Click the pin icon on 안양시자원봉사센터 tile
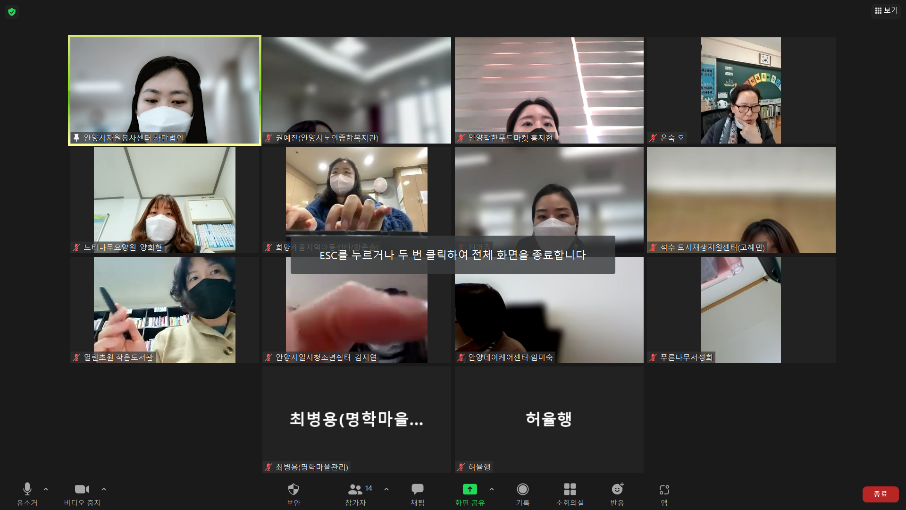The width and height of the screenshot is (906, 510). tap(76, 138)
